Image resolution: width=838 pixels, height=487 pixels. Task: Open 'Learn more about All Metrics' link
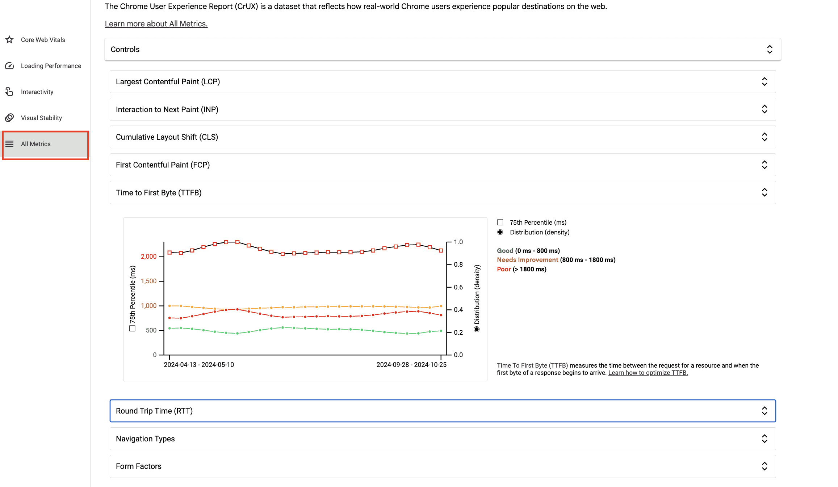156,24
